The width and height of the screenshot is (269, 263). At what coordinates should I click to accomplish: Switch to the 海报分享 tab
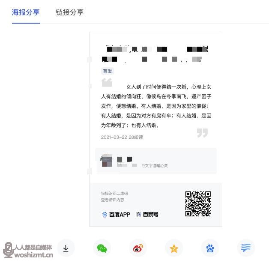pos(26,12)
